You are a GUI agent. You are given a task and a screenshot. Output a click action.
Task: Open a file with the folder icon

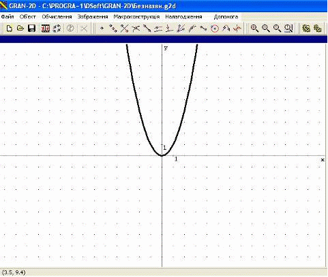pos(20,29)
